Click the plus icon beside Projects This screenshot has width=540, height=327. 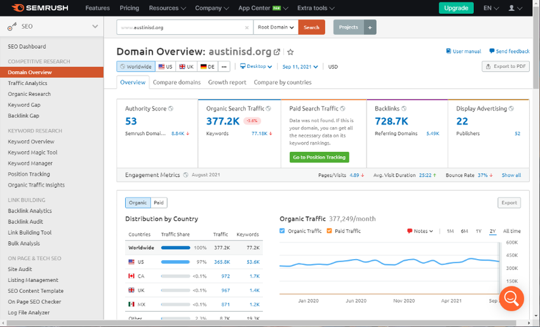370,27
